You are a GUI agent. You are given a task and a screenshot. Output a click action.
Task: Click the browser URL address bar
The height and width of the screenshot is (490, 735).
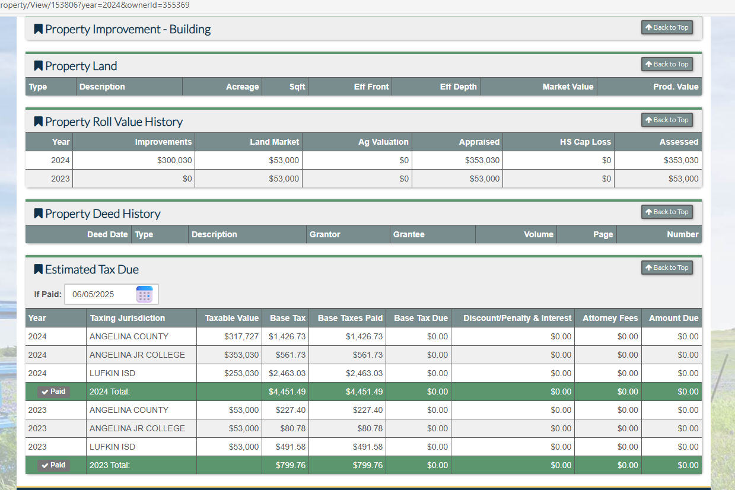(237, 5)
